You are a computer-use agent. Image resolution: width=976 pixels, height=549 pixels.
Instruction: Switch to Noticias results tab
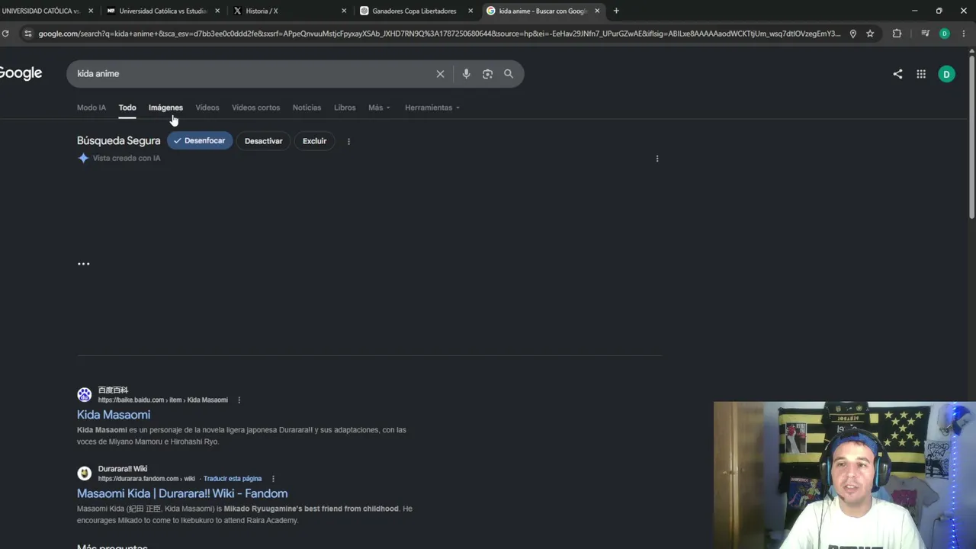(307, 108)
